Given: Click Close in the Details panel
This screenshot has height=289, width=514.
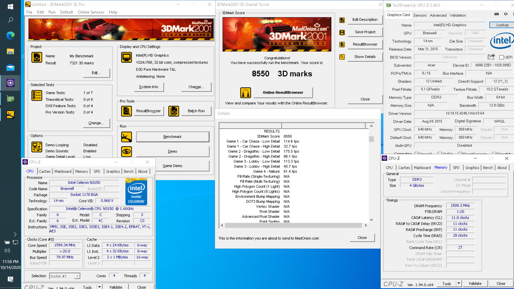Looking at the screenshot, I should coord(362,238).
